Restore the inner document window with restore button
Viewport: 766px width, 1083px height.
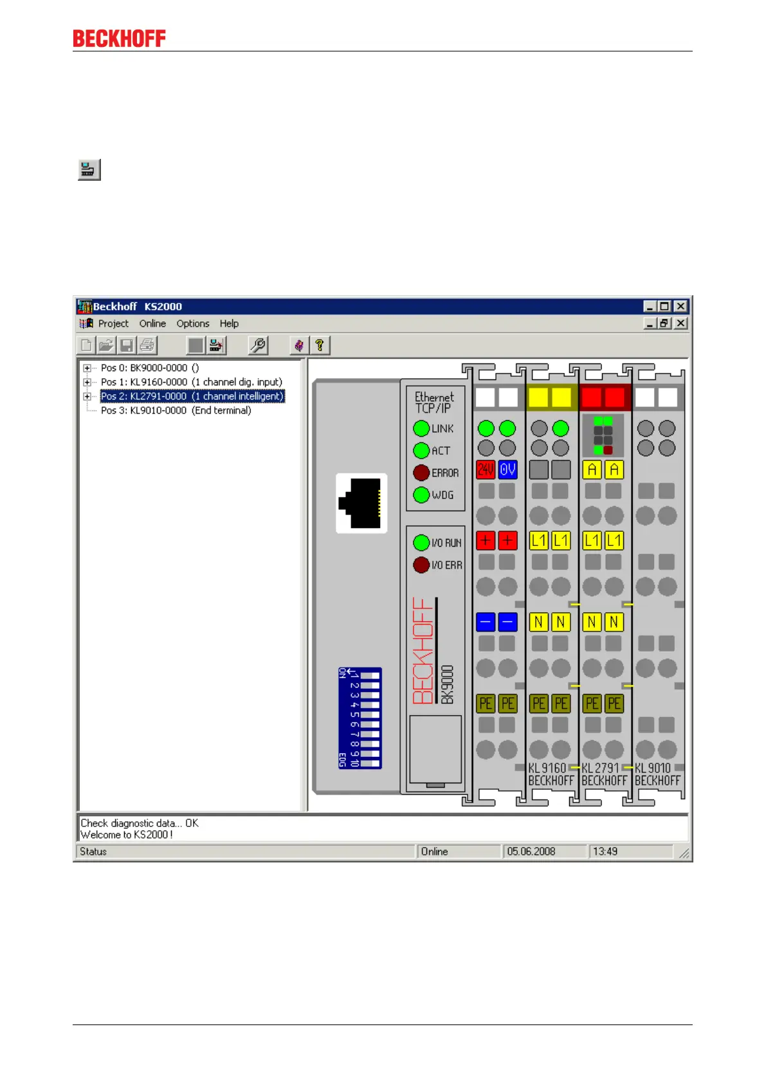tap(665, 323)
